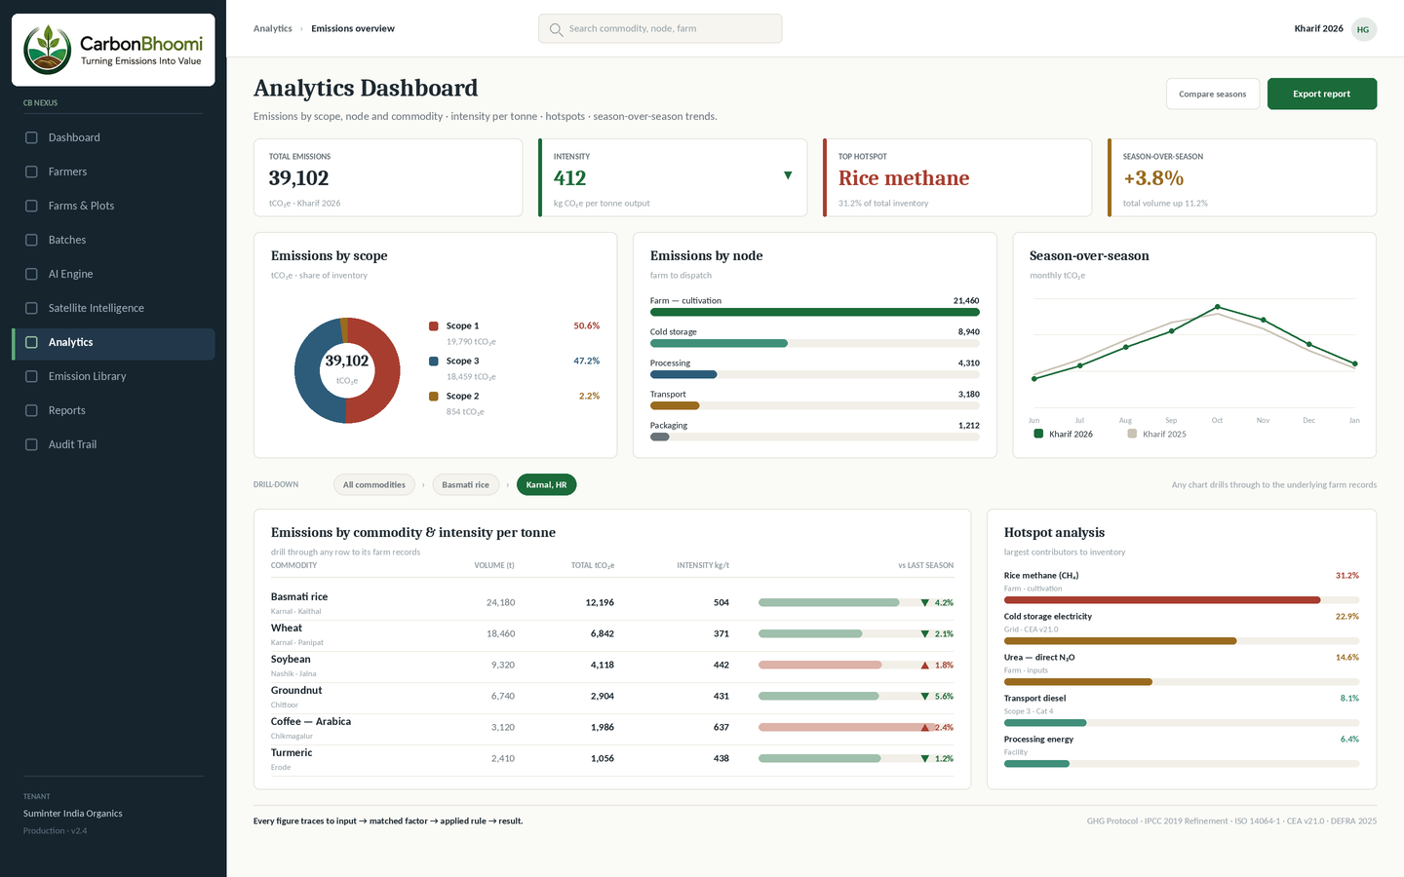Click the Processing energy hotspot
Image resolution: width=1404 pixels, height=877 pixels.
tap(1182, 751)
